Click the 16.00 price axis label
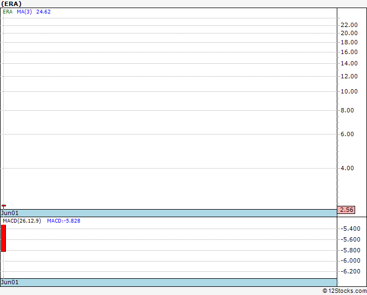This screenshot has width=367, height=295. coord(349,52)
